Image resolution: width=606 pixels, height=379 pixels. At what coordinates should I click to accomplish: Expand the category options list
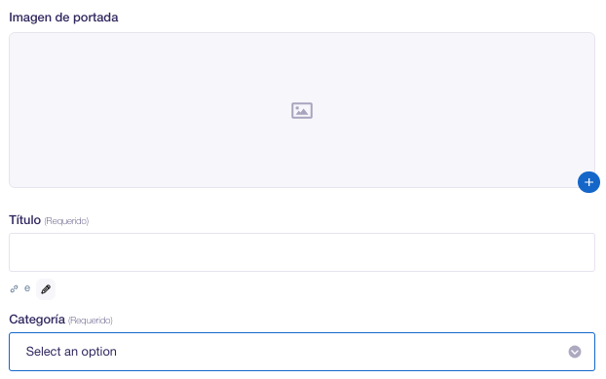(302, 352)
